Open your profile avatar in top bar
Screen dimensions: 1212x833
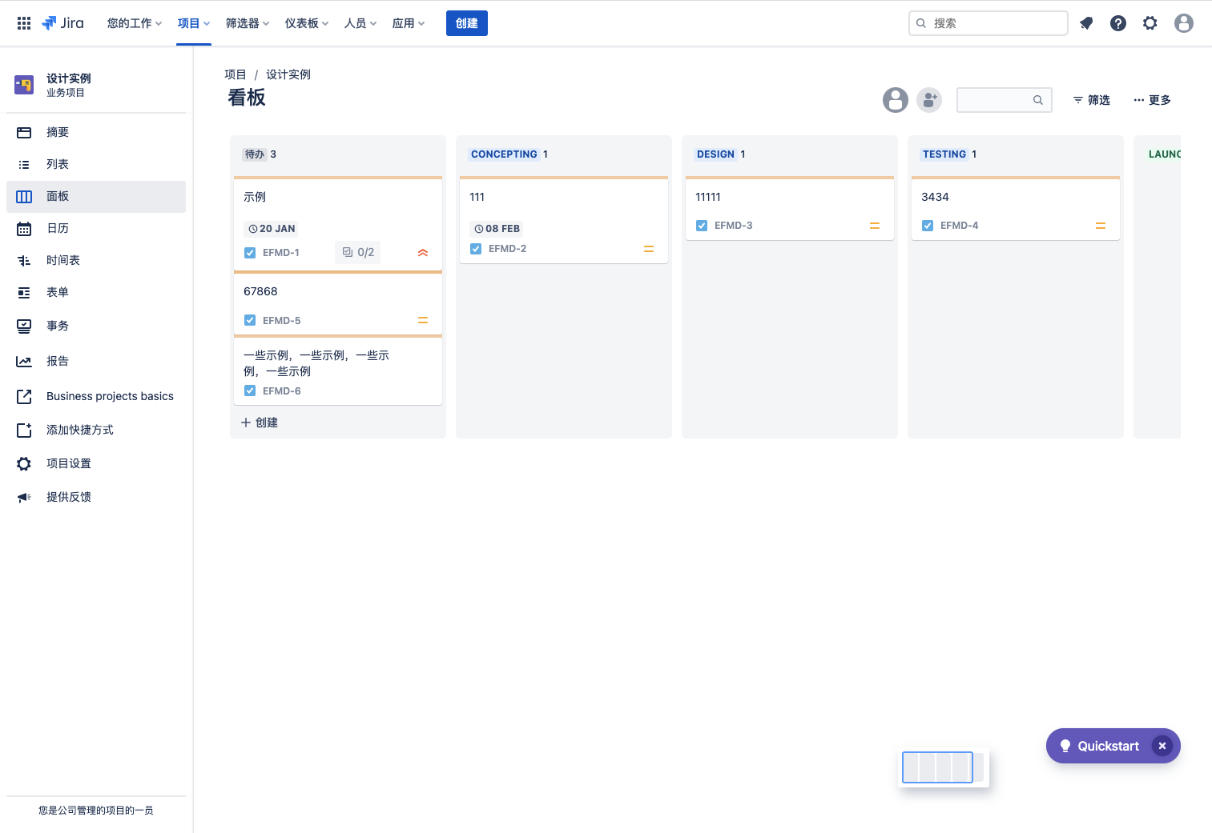(x=1184, y=23)
